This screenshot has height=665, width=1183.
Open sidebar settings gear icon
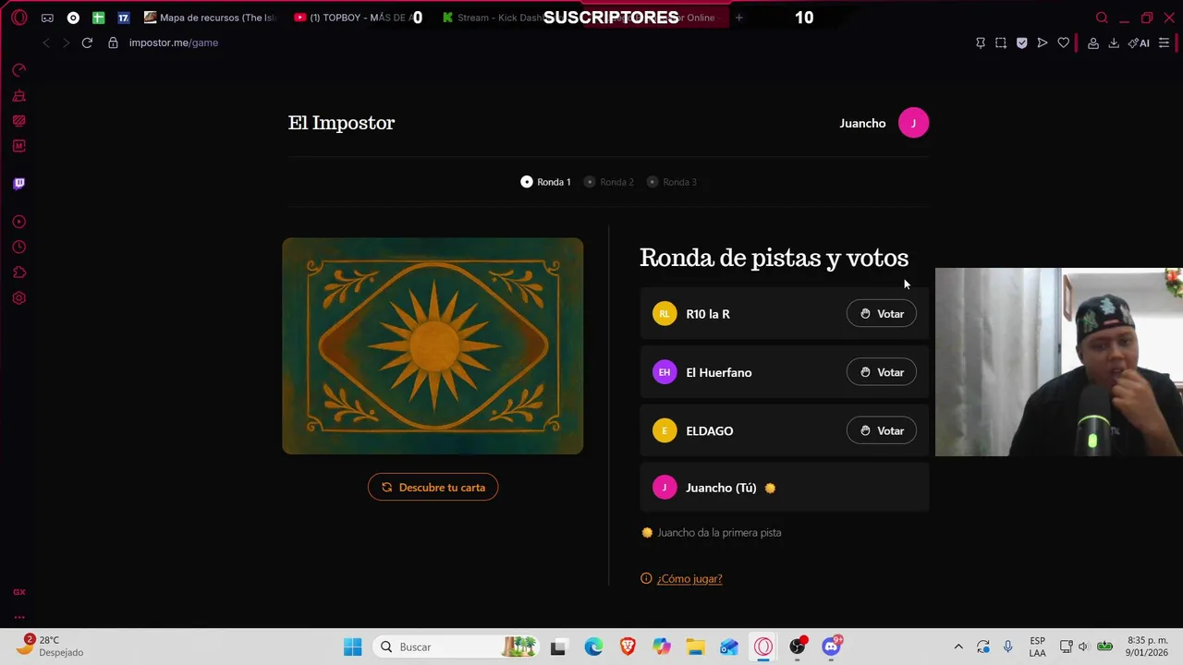click(x=18, y=298)
